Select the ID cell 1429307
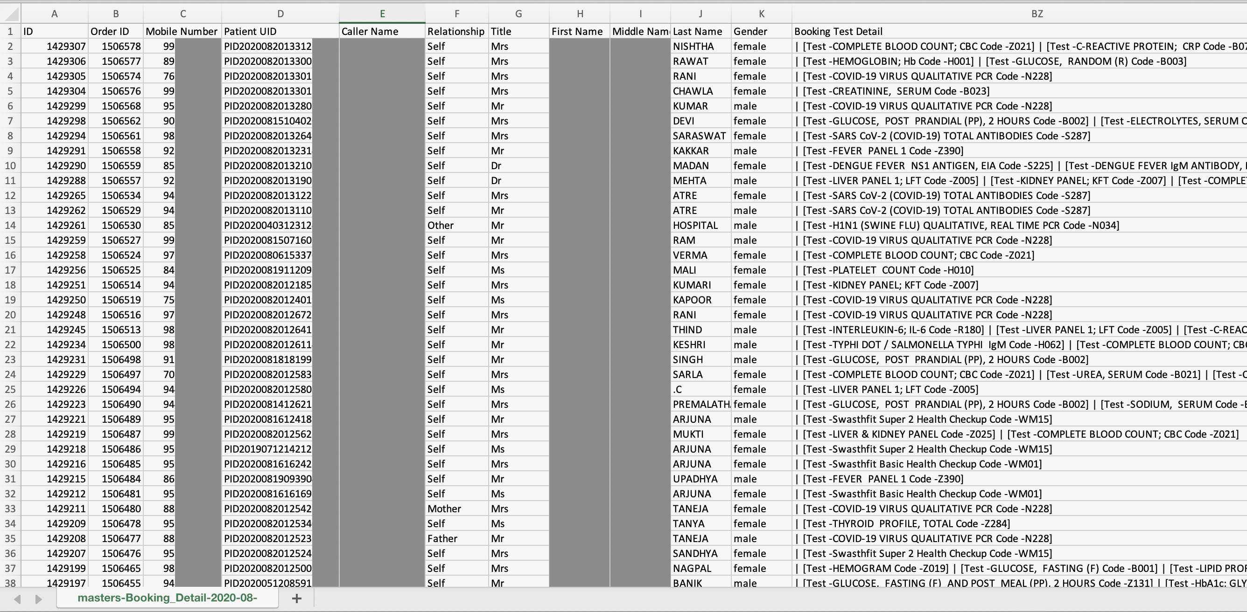Viewport: 1247px width, 612px height. click(x=54, y=47)
